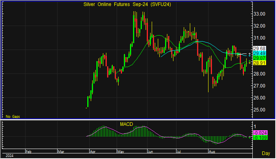This screenshot has width=276, height=159.
Task: Toggle the No Gaps setting label
Action: tap(13, 116)
